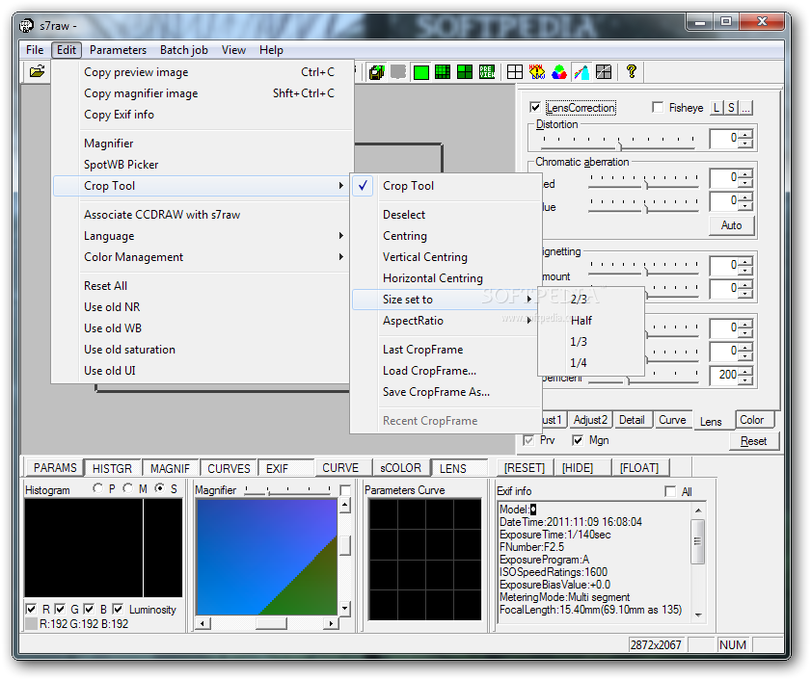Open the RGB color circles icon

point(559,72)
